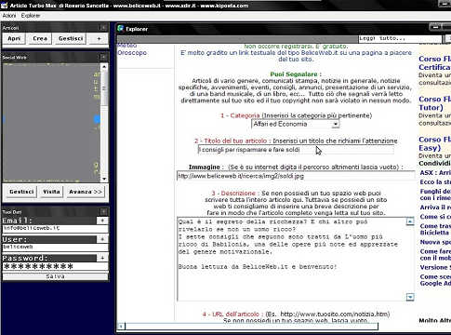Open the Come sce... Google Ad link

pos(435,280)
